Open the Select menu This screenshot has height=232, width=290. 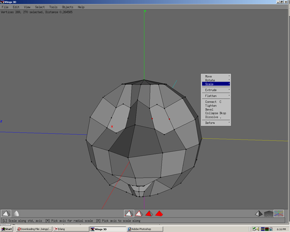(x=40, y=7)
